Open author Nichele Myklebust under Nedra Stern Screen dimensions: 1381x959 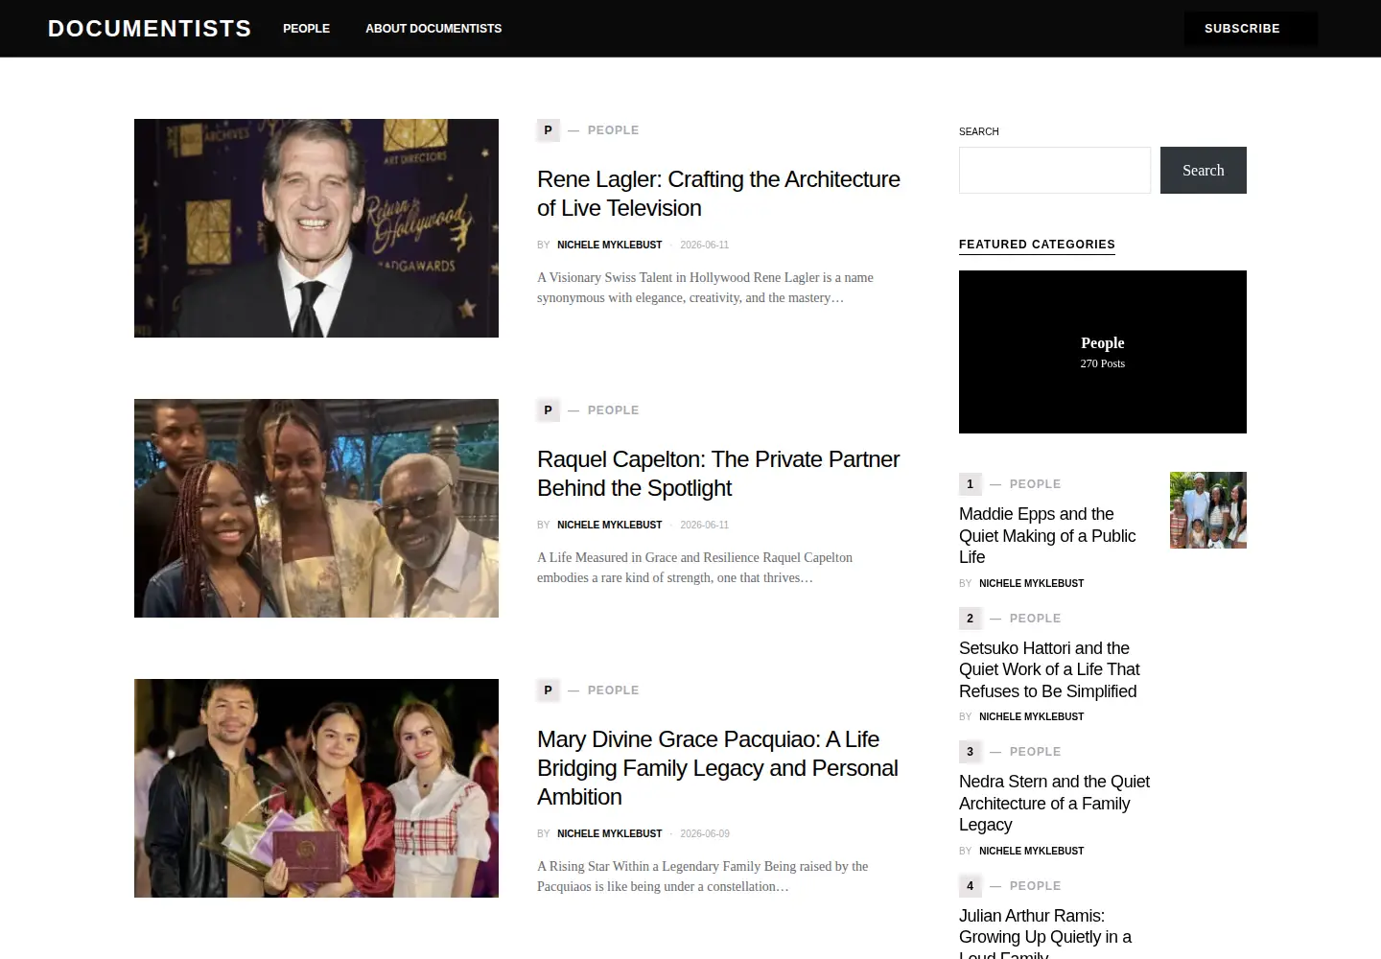[x=1031, y=852]
